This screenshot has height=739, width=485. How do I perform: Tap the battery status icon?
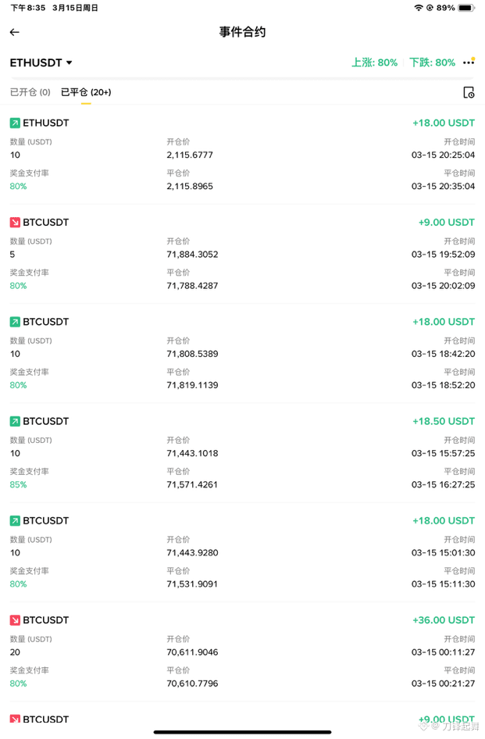click(465, 8)
